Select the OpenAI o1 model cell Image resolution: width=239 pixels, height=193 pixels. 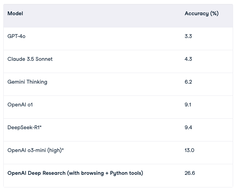click(x=20, y=105)
